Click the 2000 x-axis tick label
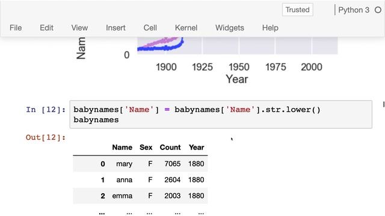385x216 pixels. coord(312,67)
